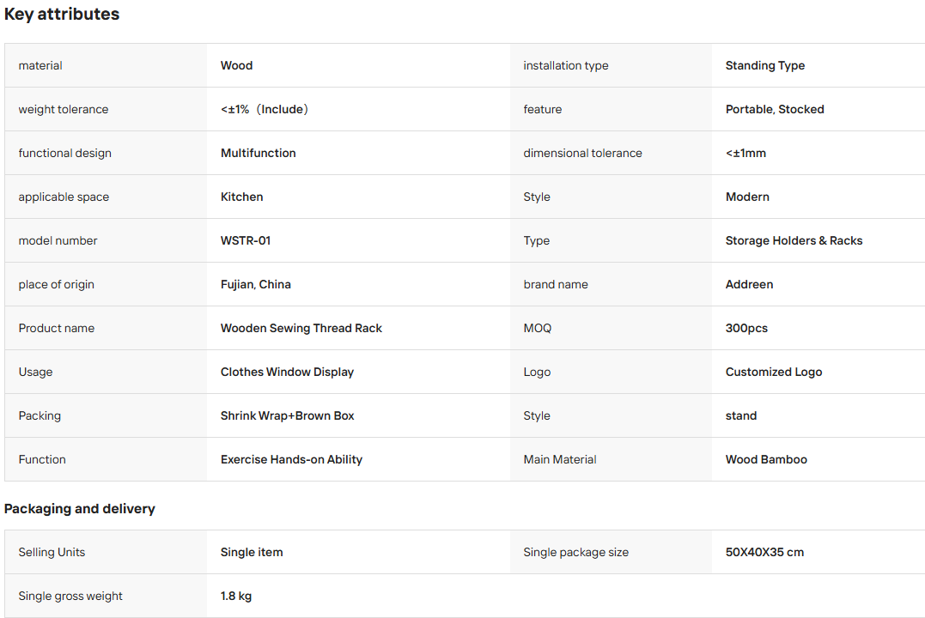Click the Modern style value
The width and height of the screenshot is (925, 618).
pos(747,197)
